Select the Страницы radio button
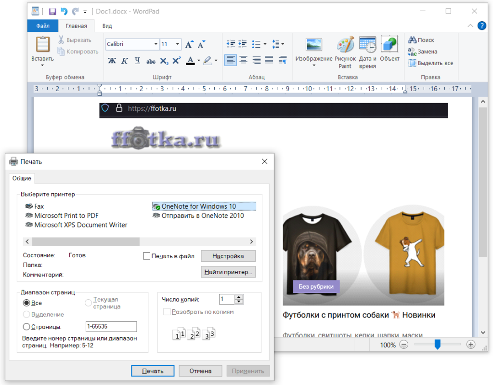Viewport: 493px width, 385px height. (26, 327)
